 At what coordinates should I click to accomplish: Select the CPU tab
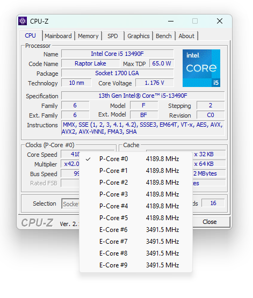(31, 35)
